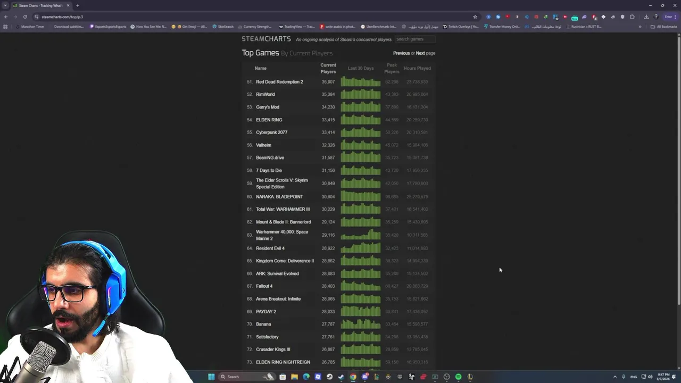Go to the Next page link

click(420, 53)
